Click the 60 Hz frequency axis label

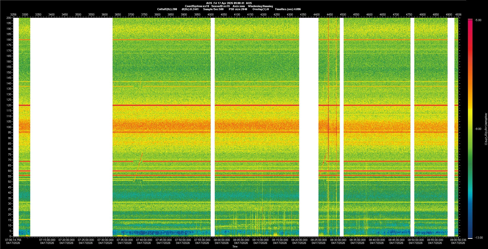point(9,171)
